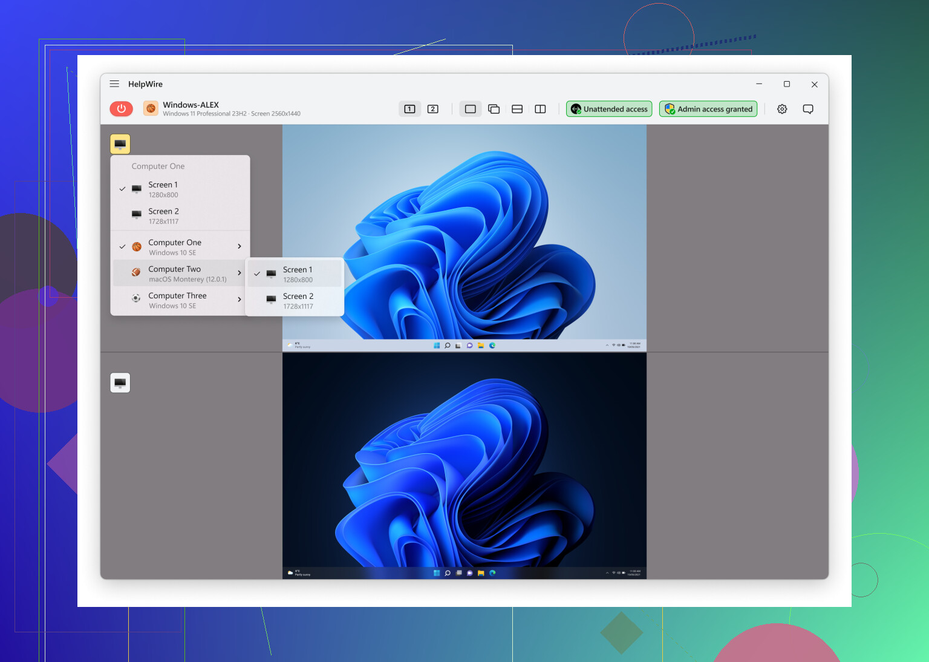Open the settings gear
929x662 pixels.
point(782,109)
